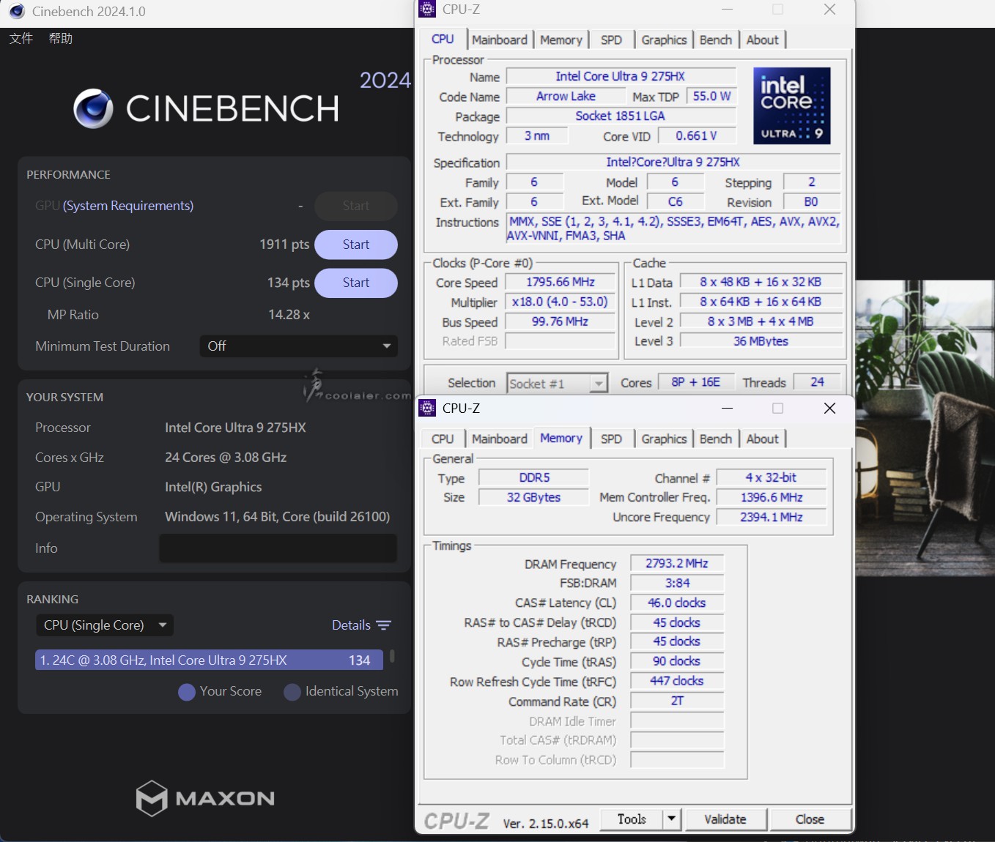The image size is (995, 842).
Task: Click the operating system value "Windows 11, 64 Bit, Core (build 26100)"
Action: [x=277, y=517]
